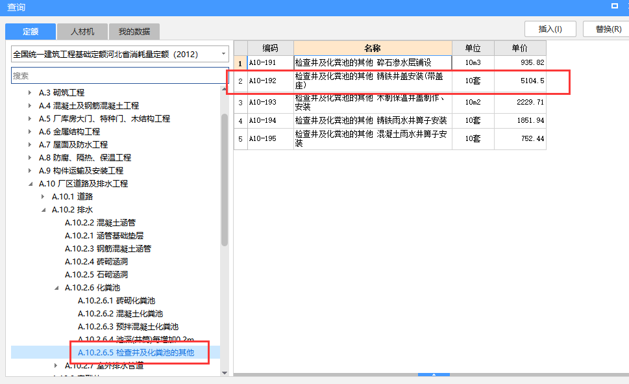This screenshot has width=629, height=384.
Task: Select A.10.2.3 钢筋混凝土涵管 tree item
Action: click(108, 249)
